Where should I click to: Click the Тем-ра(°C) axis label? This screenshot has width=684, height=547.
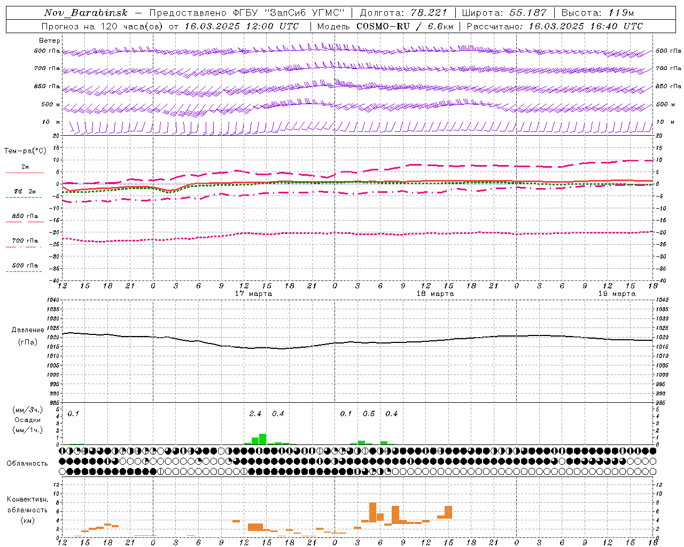[25, 151]
